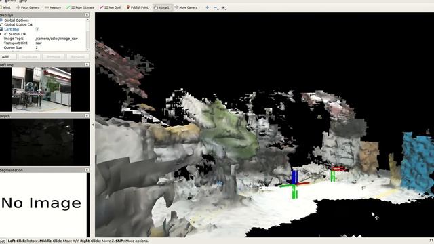Pick the 2D Nav Goal tool
The width and height of the screenshot is (434, 244).
point(110,7)
